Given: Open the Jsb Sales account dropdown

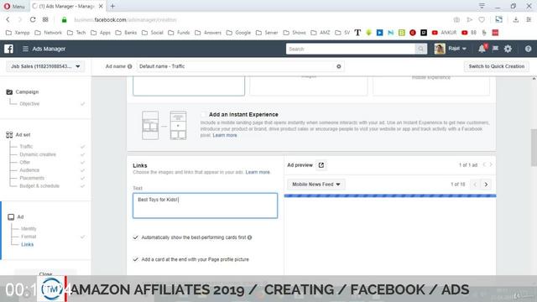Looking at the screenshot, I should tap(45, 66).
